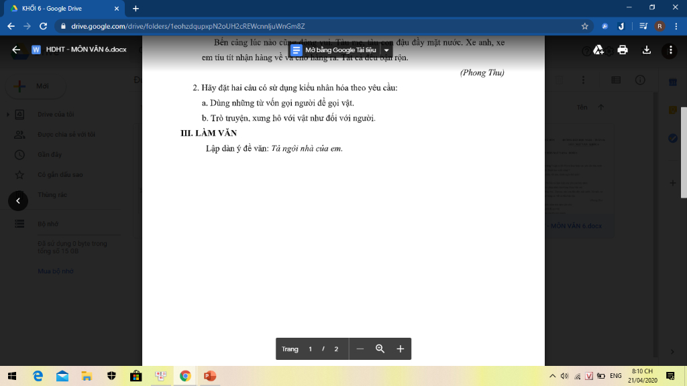This screenshot has height=386, width=687.
Task: Close the document preview with back arrow
Action: (x=16, y=50)
